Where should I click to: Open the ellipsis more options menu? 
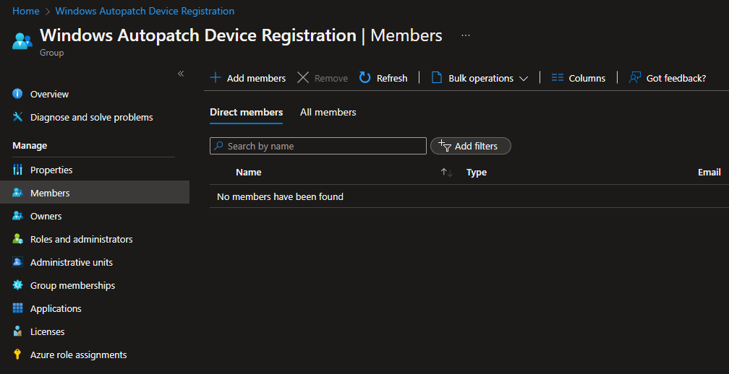(x=466, y=35)
